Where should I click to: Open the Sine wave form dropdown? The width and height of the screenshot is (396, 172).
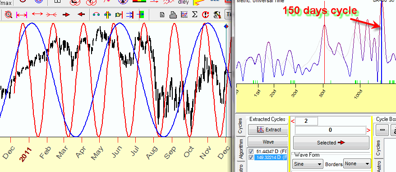308,164
